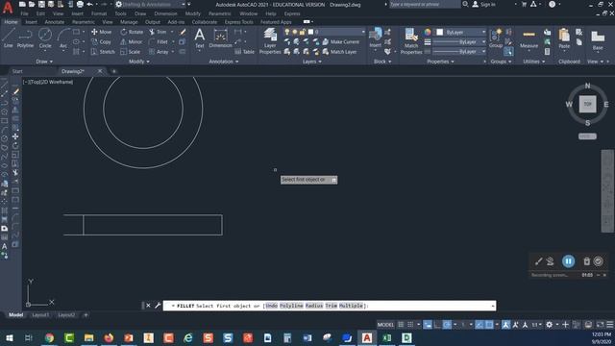This screenshot has height=346, width=615.
Task: Click the Fillet tool button
Action: (x=159, y=41)
